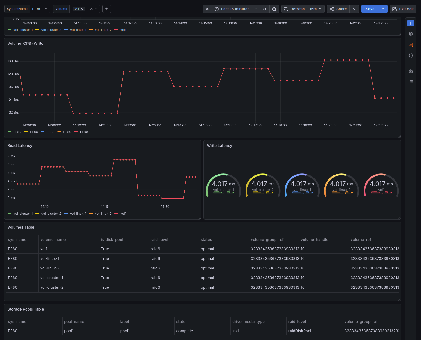This screenshot has height=340, width=421.
Task: Open the dashboard outline icon in the sidebar
Action: 411,82
